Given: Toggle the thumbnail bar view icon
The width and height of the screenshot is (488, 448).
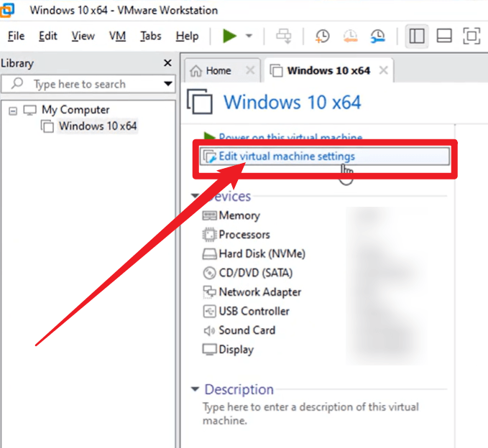Looking at the screenshot, I should tap(444, 36).
